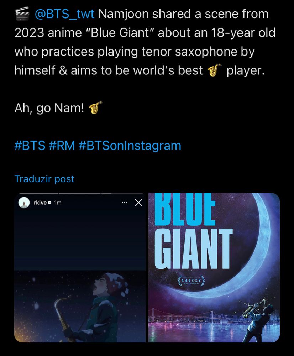Click the saxophone emoji before "player"

[x=214, y=70]
